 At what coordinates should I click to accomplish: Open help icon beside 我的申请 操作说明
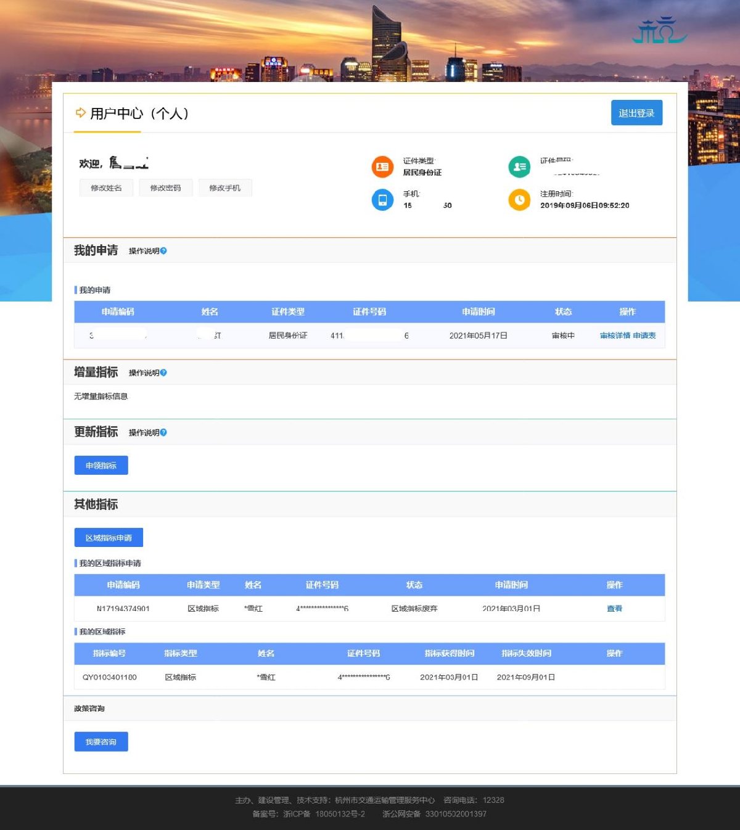click(x=163, y=251)
